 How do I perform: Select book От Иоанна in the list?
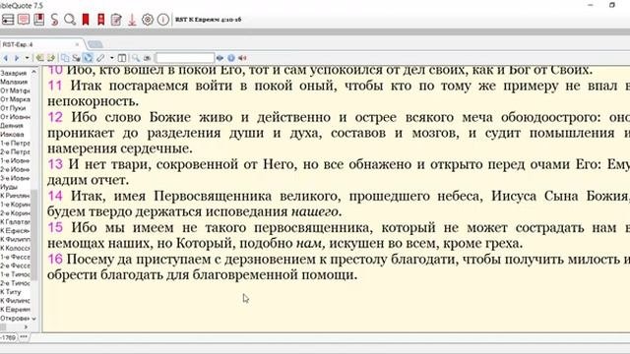[x=15, y=117]
